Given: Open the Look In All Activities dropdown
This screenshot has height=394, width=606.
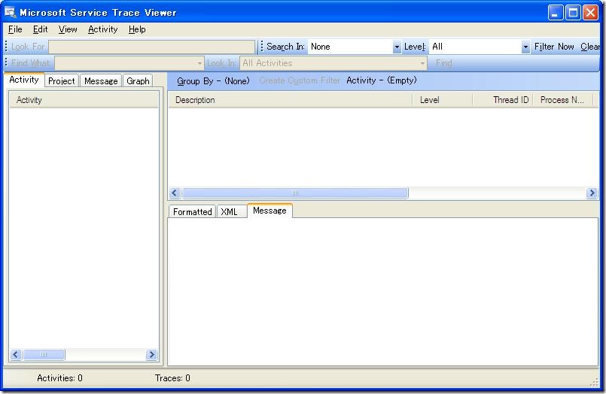Looking at the screenshot, I should tap(333, 63).
